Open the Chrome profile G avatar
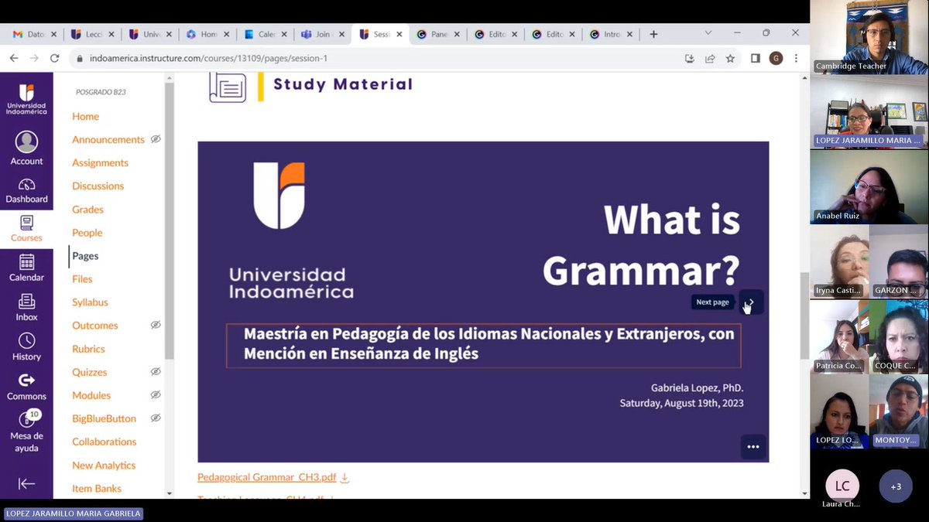 [776, 58]
